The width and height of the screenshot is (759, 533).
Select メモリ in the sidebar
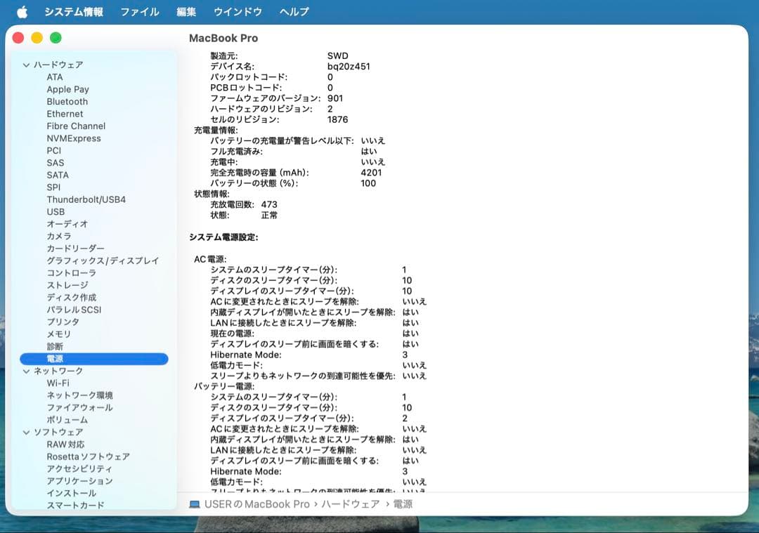pyautogui.click(x=58, y=334)
